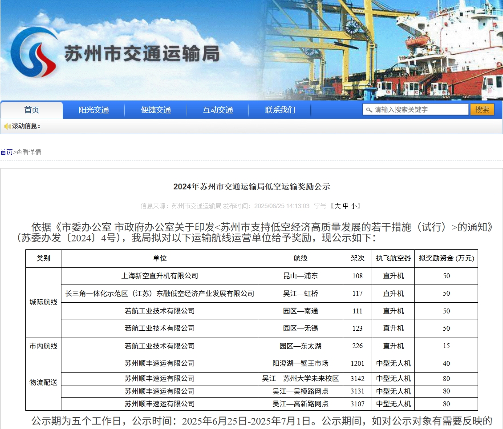Viewport: 503px width, 429px height.
Task: Go to the 互动交通 section
Action: point(218,110)
